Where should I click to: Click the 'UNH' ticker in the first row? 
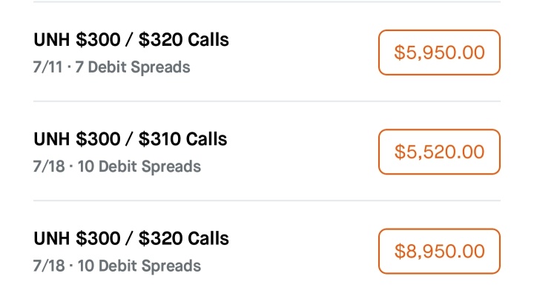tap(52, 40)
